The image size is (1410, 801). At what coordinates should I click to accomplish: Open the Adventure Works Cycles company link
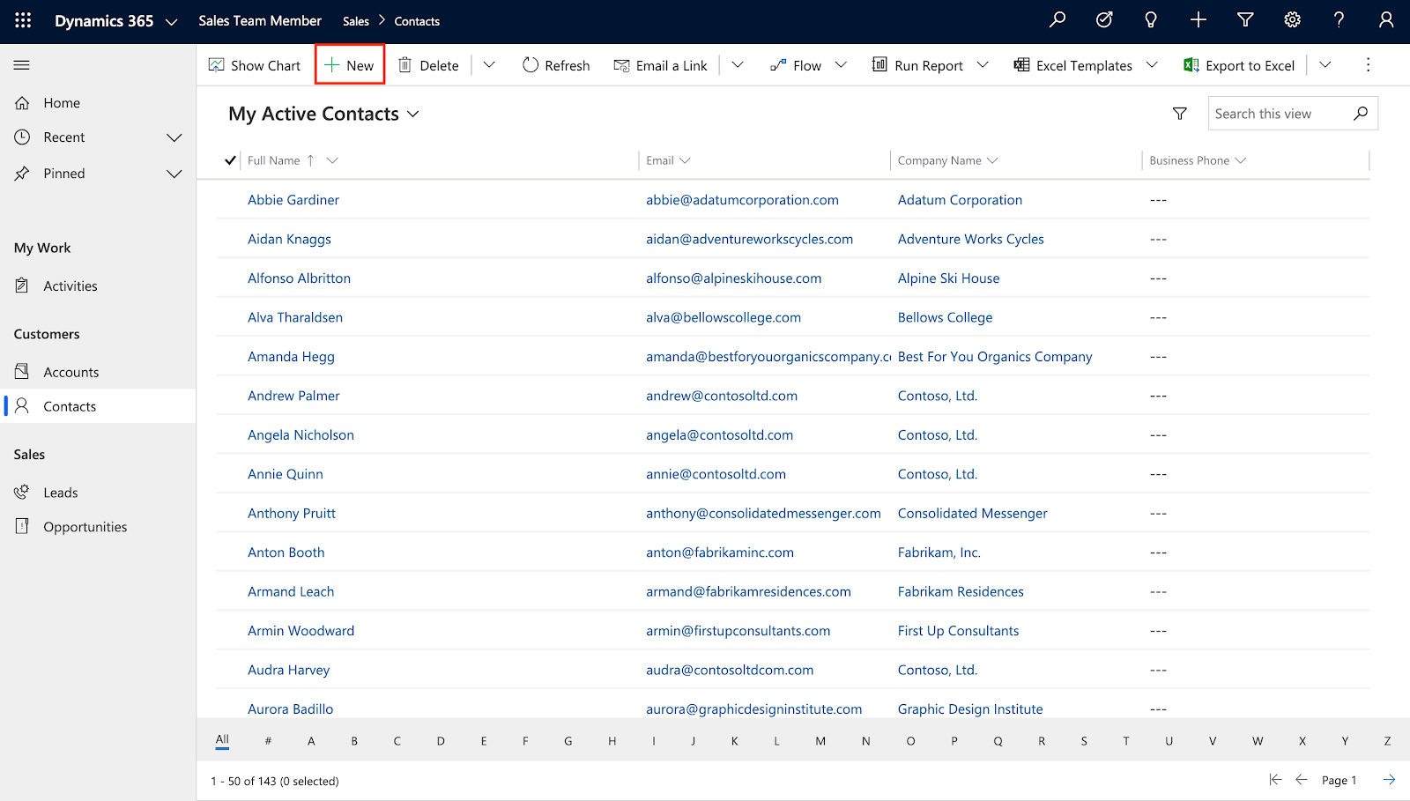[970, 239]
